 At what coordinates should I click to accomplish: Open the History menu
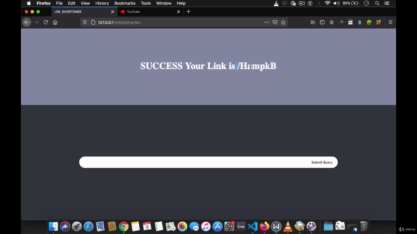(x=102, y=3)
